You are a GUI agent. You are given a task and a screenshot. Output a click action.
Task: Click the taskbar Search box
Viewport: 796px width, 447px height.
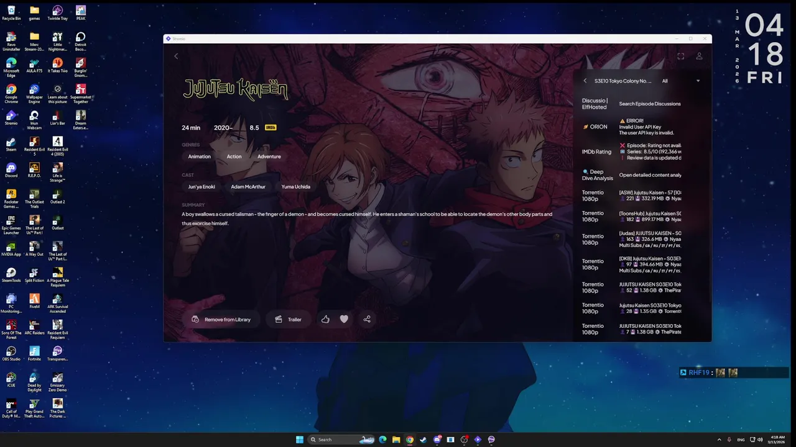pyautogui.click(x=342, y=440)
